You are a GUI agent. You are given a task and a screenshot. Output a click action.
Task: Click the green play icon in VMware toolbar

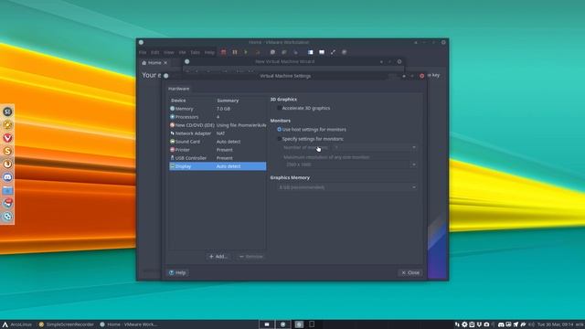coord(246,52)
